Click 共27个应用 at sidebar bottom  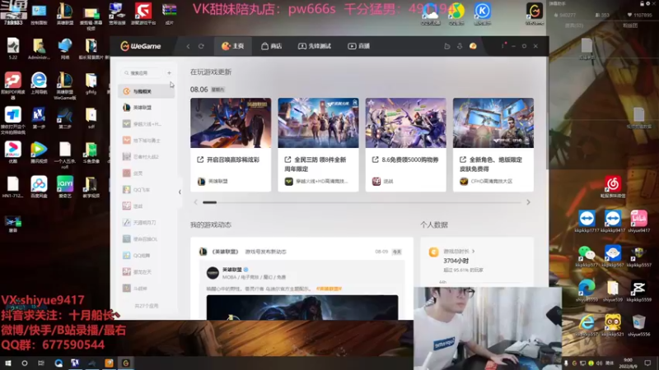(147, 306)
